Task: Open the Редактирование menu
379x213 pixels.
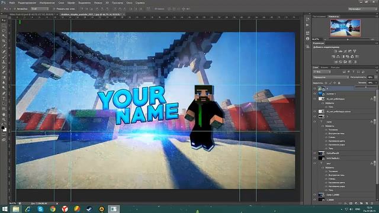Action: coord(27,3)
